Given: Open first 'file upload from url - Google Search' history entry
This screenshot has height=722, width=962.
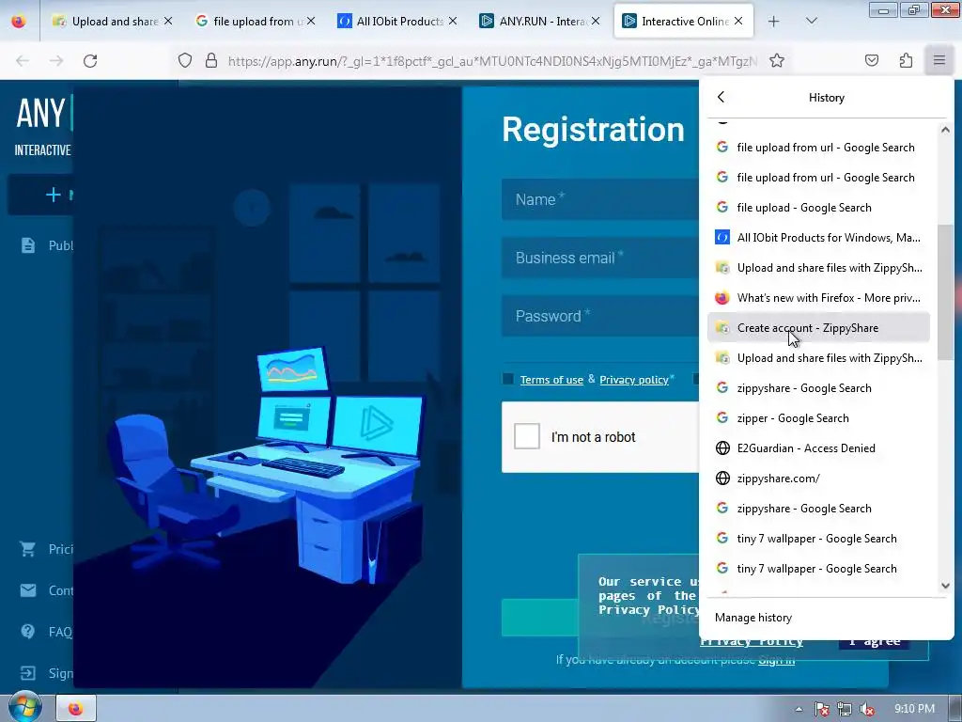Looking at the screenshot, I should coord(818,148).
